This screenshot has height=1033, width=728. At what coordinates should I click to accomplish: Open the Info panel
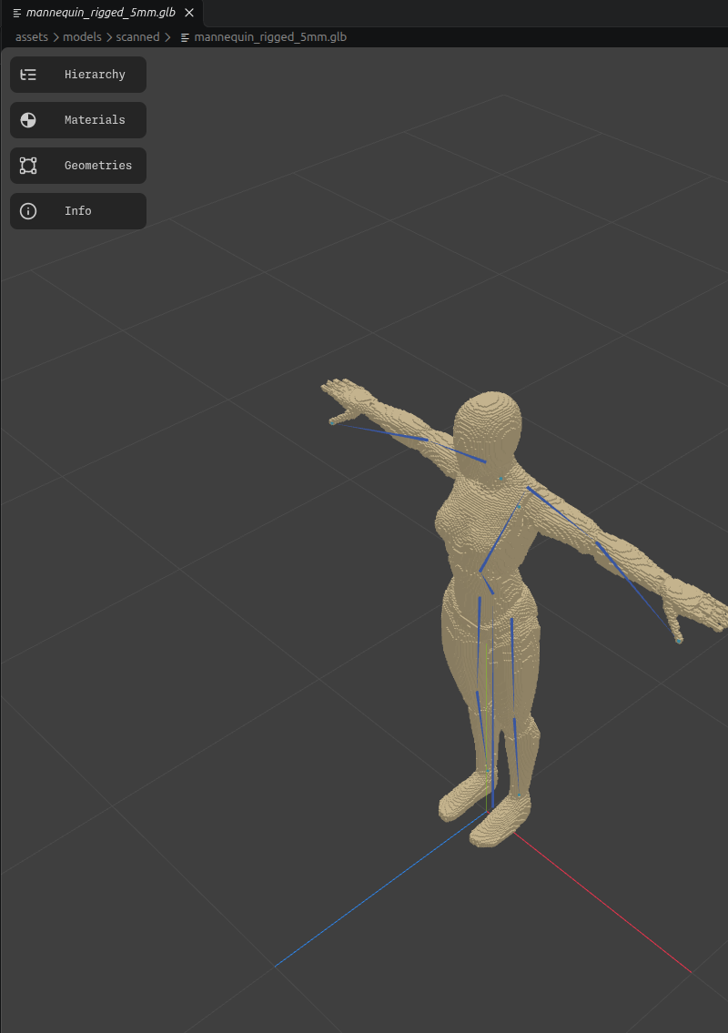point(77,211)
